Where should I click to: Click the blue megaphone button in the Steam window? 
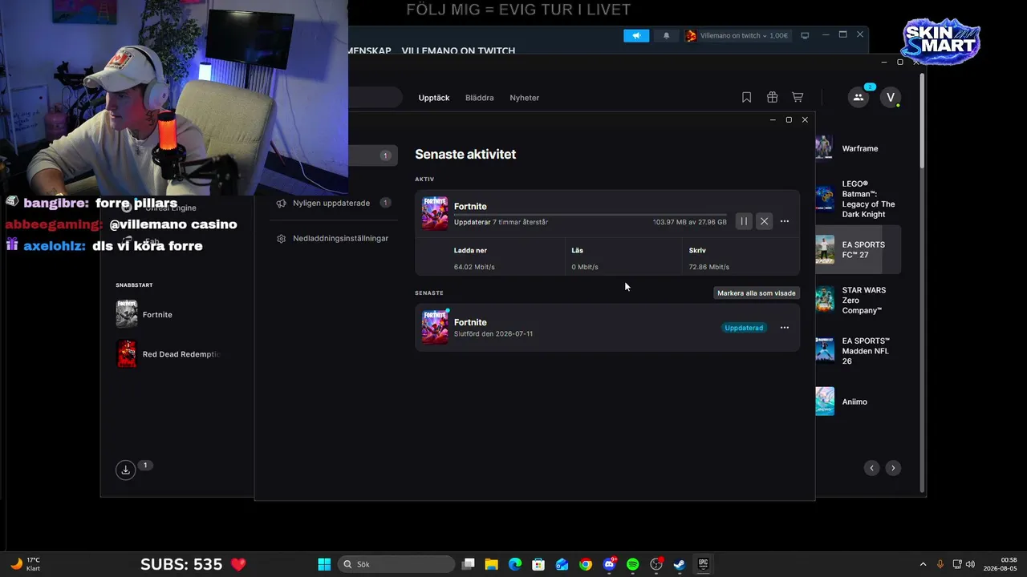click(636, 35)
